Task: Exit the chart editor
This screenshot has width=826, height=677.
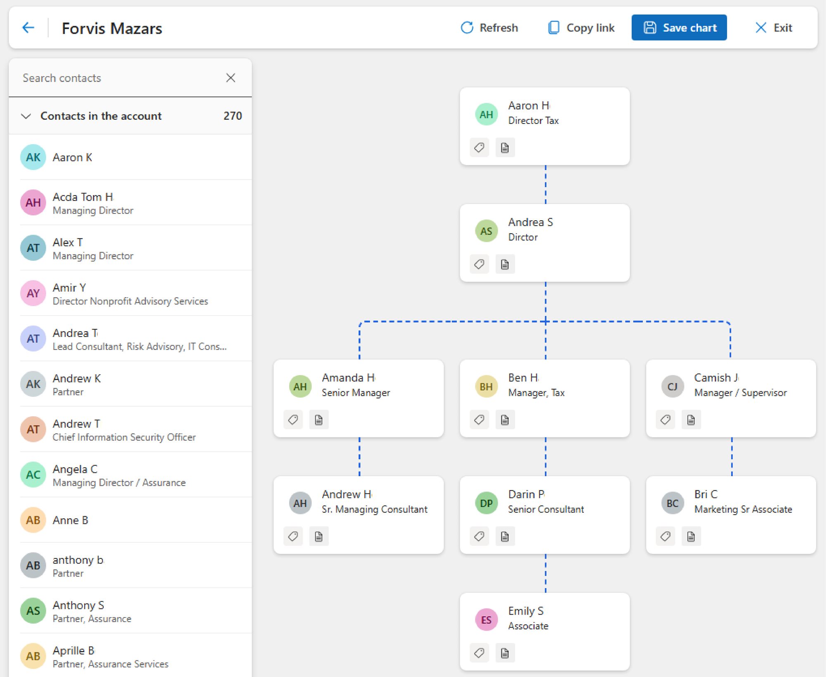Action: 774,28
